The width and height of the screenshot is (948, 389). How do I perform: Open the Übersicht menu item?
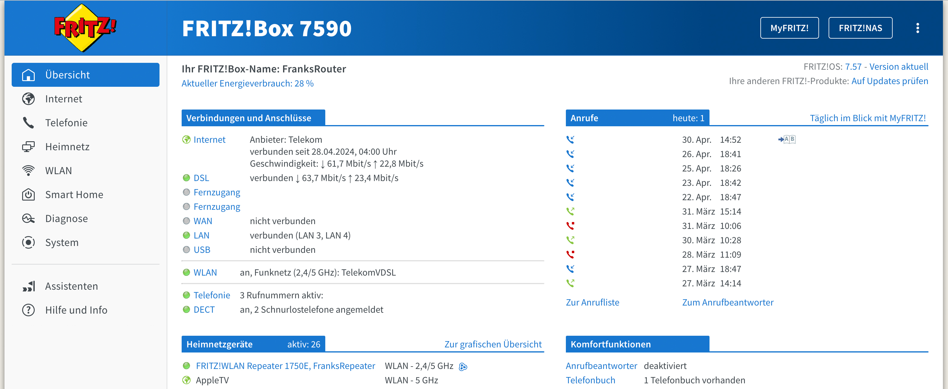coord(85,75)
